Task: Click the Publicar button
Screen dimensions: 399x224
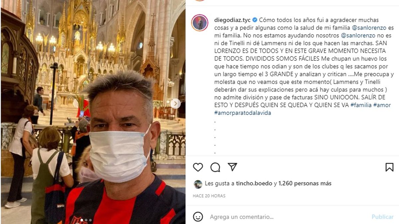Action: click(383, 217)
